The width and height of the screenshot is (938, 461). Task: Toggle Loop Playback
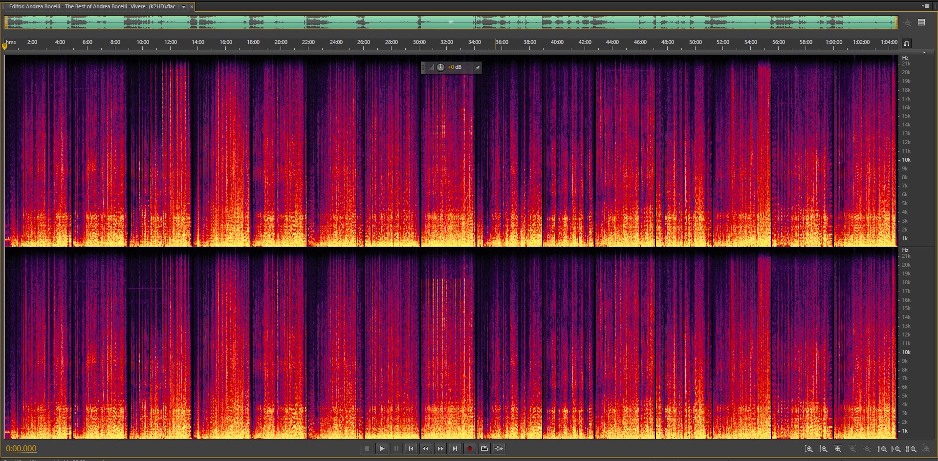[x=484, y=448]
